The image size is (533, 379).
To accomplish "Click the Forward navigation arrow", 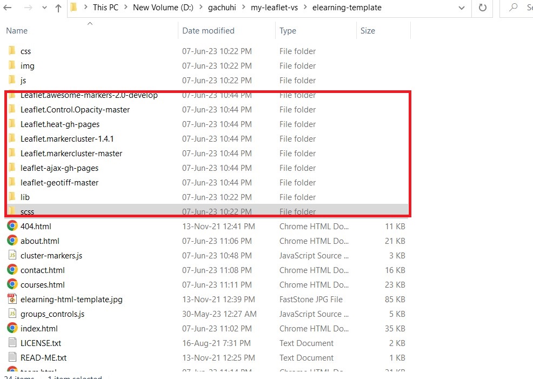I will click(28, 8).
